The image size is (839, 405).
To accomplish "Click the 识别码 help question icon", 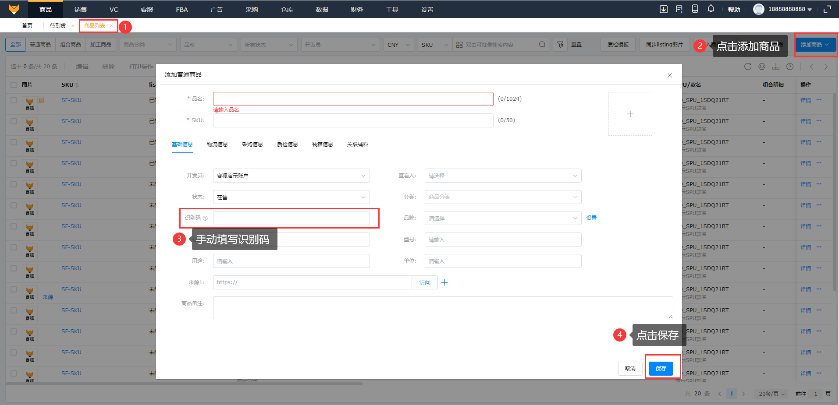I will pos(205,218).
